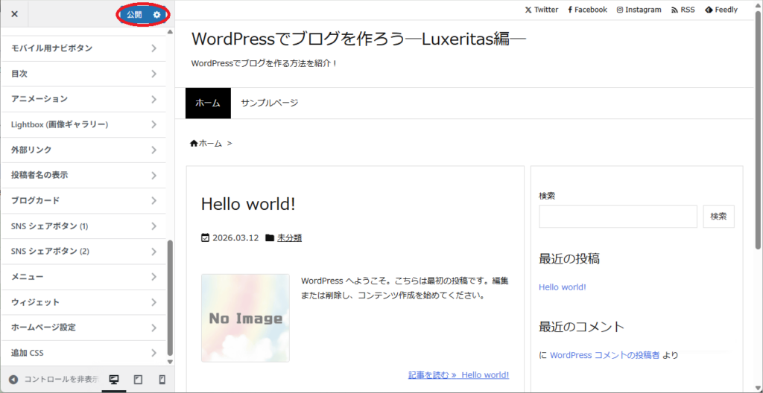Expand chevron beside メニュー
The width and height of the screenshot is (763, 393).
(153, 277)
